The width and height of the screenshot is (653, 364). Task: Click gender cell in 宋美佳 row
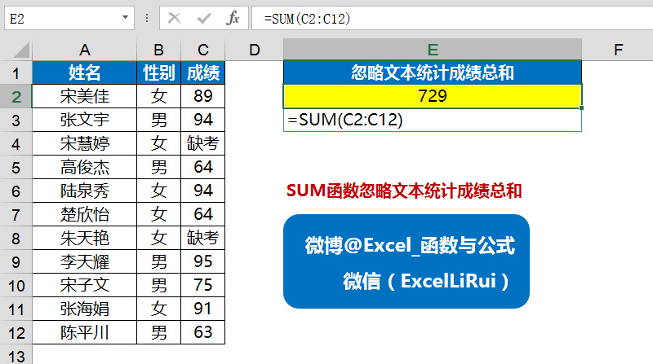coord(158,96)
